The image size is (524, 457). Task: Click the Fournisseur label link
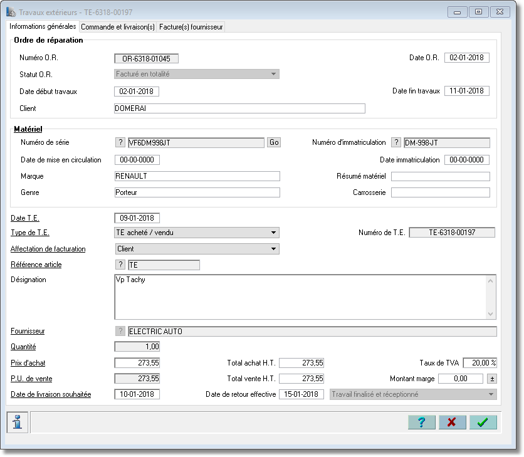(x=28, y=331)
